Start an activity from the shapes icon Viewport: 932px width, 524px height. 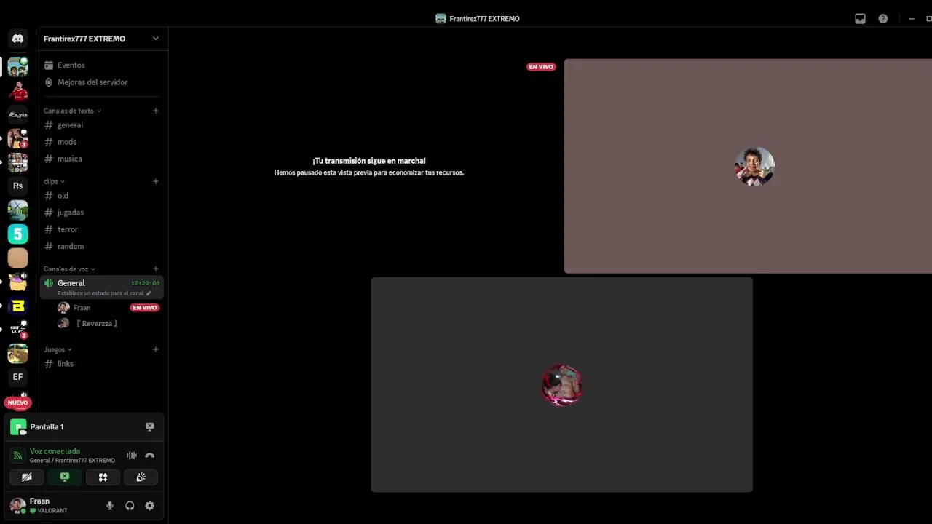pos(103,477)
